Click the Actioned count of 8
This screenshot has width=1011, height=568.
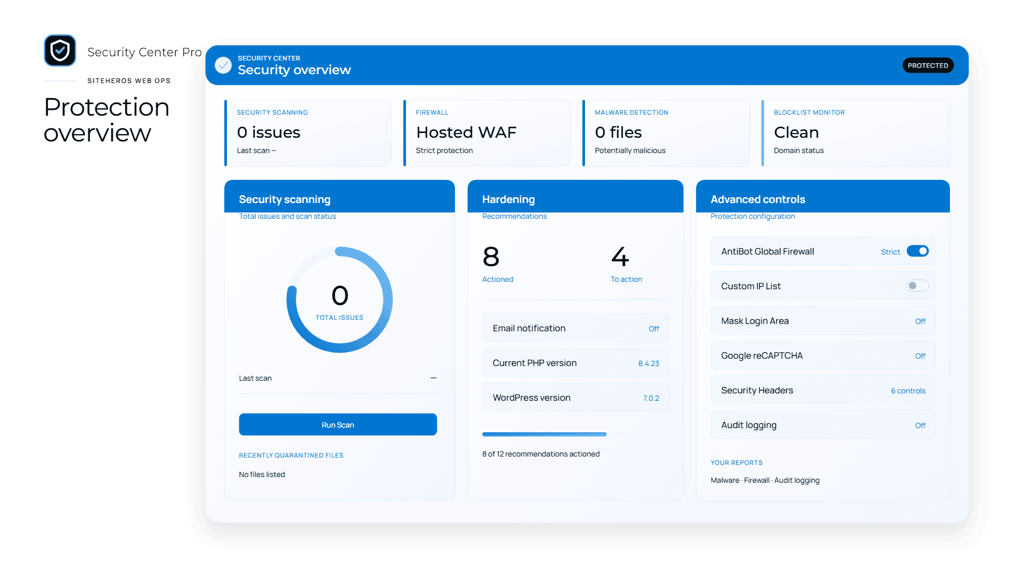pos(491,257)
